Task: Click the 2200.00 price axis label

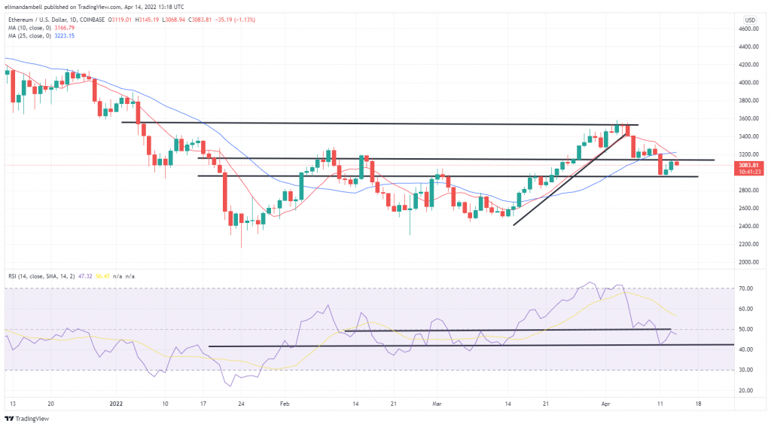Action: click(748, 245)
